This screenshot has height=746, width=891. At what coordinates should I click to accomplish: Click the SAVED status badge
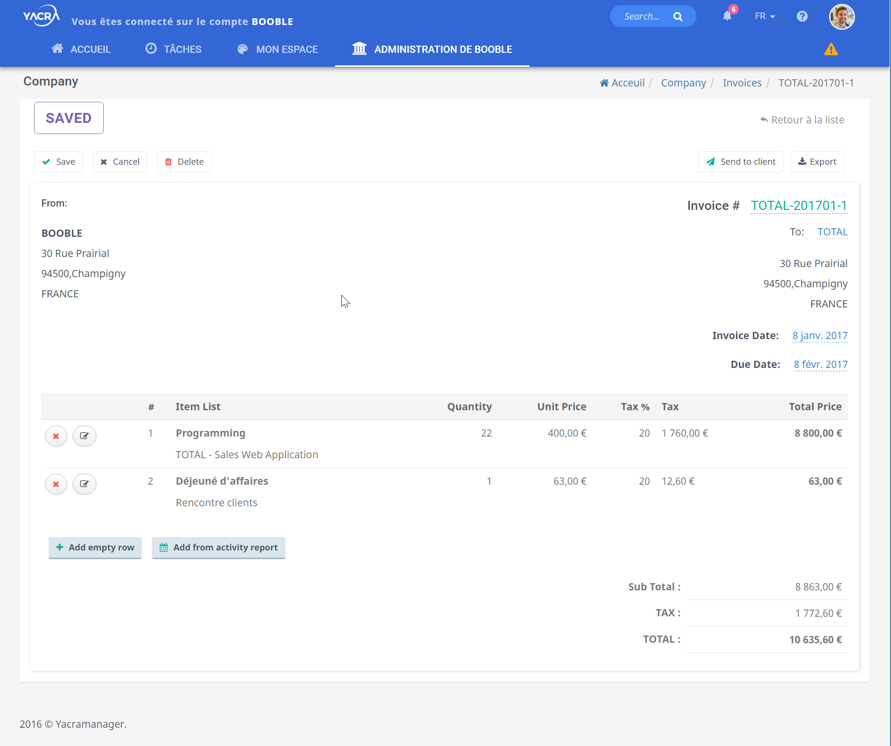tap(69, 118)
